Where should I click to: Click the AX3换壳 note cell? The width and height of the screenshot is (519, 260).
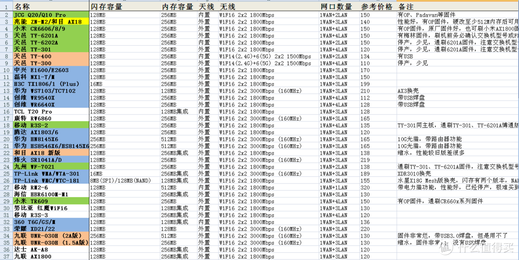tap(457, 91)
